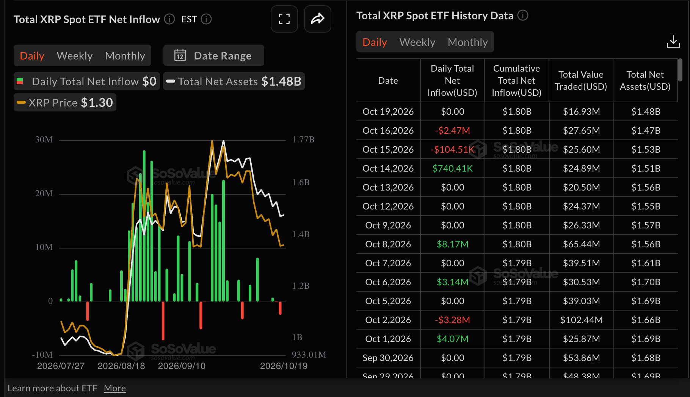Click the $740.41K inflow value
The width and height of the screenshot is (690, 397).
(x=453, y=169)
